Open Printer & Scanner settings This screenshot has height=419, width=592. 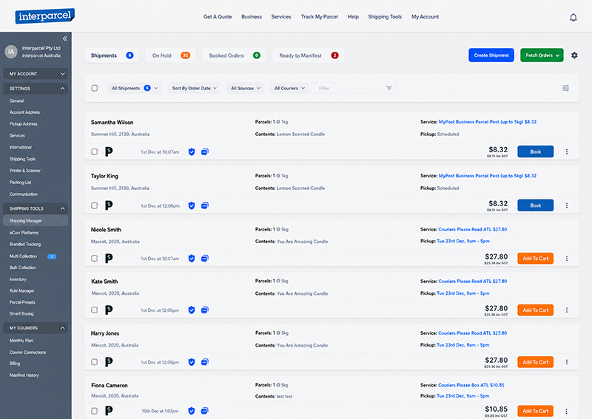(x=25, y=171)
